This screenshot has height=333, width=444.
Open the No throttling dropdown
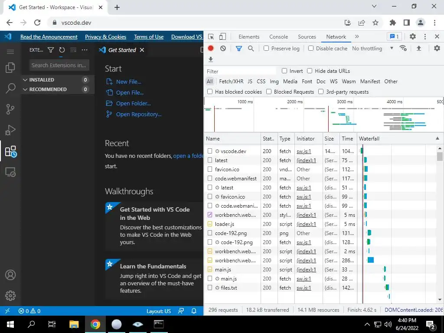[372, 49]
